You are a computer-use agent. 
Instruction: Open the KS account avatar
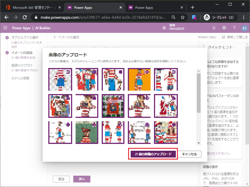tap(244, 28)
